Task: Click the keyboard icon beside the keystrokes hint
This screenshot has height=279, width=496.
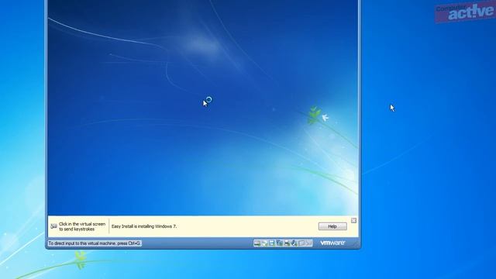Action: [53, 226]
